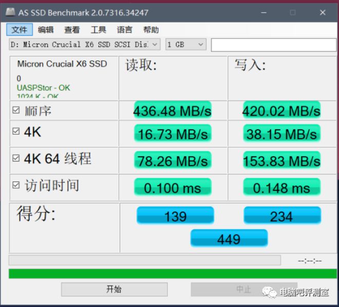Click the 420.02 MB/s sequential write result

pos(281,110)
